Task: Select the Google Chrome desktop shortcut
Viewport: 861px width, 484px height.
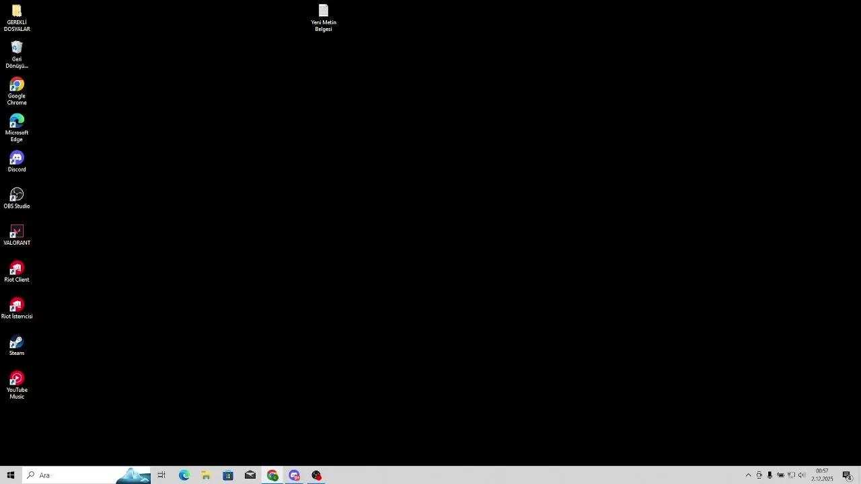Action: tap(17, 91)
